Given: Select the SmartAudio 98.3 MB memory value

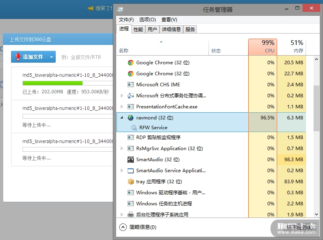Looking at the screenshot, I should point(293,159).
